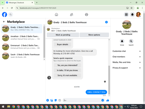145x109 pixels.
Task: Click install app icon in address bar
Action: click(127, 8)
